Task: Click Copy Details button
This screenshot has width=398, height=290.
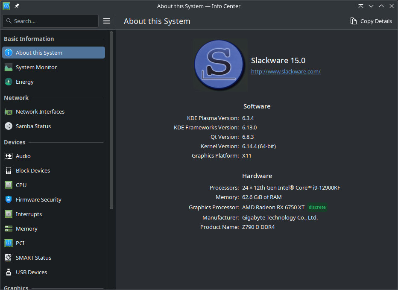Action: pyautogui.click(x=371, y=21)
